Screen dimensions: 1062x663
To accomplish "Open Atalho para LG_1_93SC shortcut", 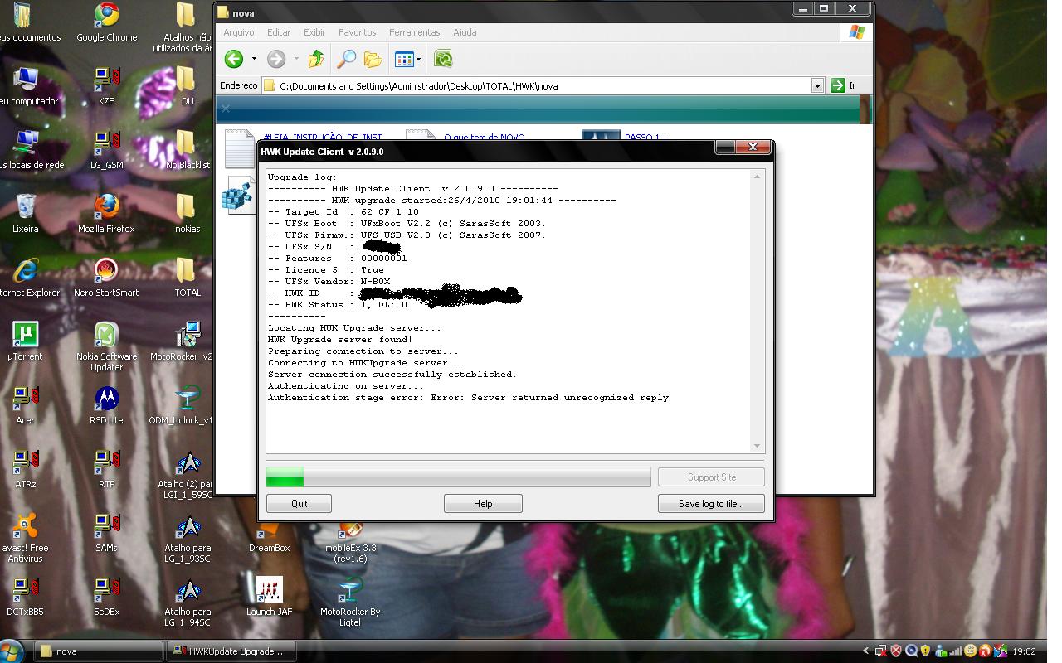I will (x=188, y=538).
